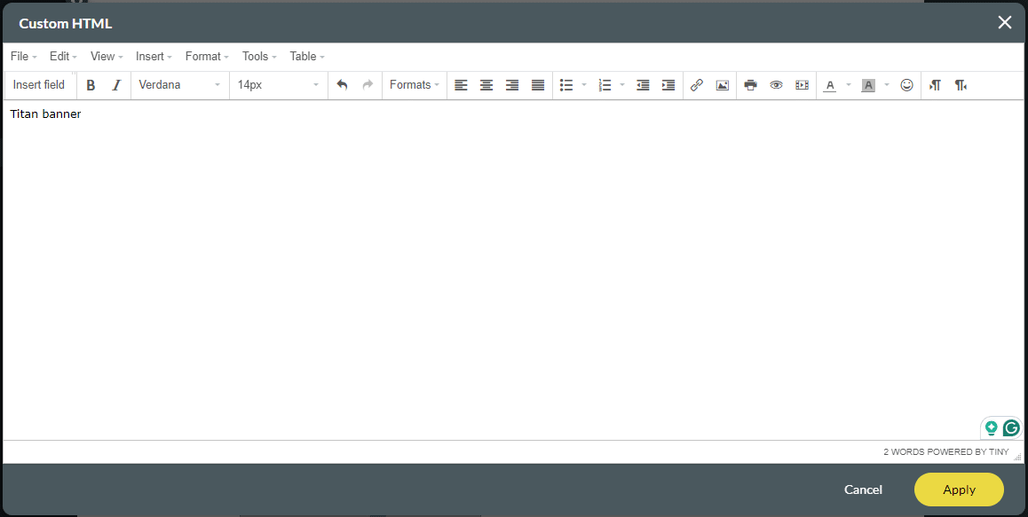Toggle bold formatting

pyautogui.click(x=91, y=85)
